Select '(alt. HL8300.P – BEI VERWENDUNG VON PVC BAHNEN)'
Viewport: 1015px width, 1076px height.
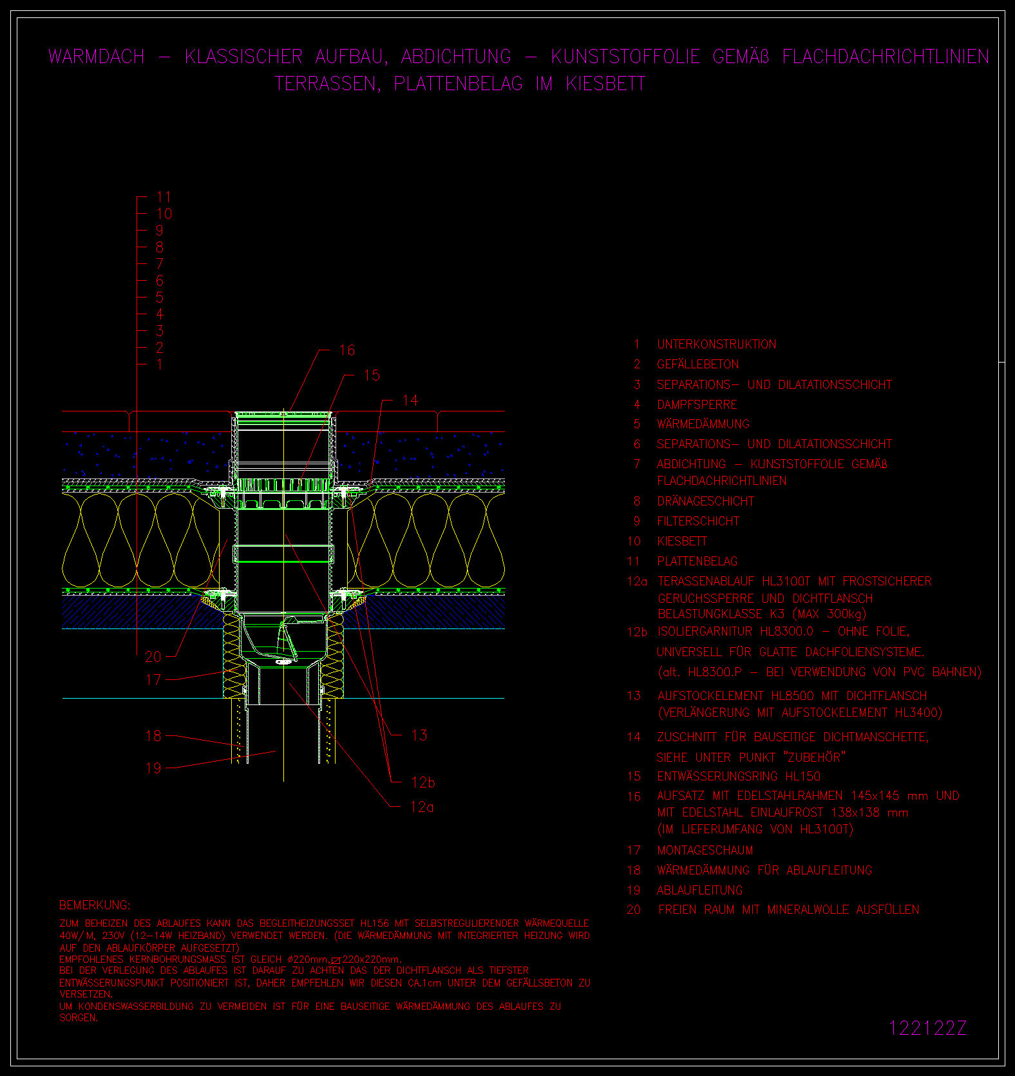[820, 672]
